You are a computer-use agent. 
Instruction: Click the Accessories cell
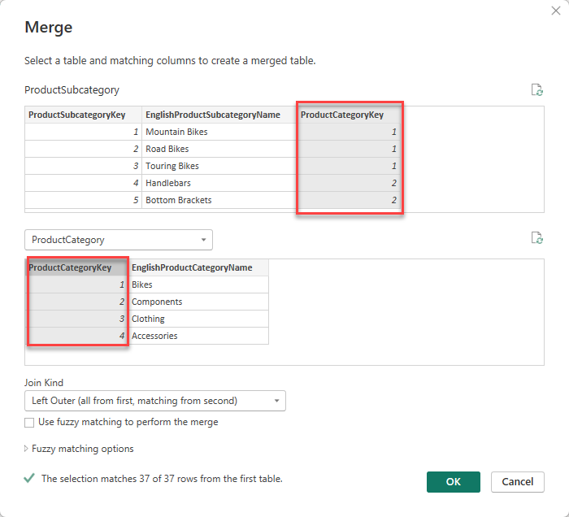[154, 336]
